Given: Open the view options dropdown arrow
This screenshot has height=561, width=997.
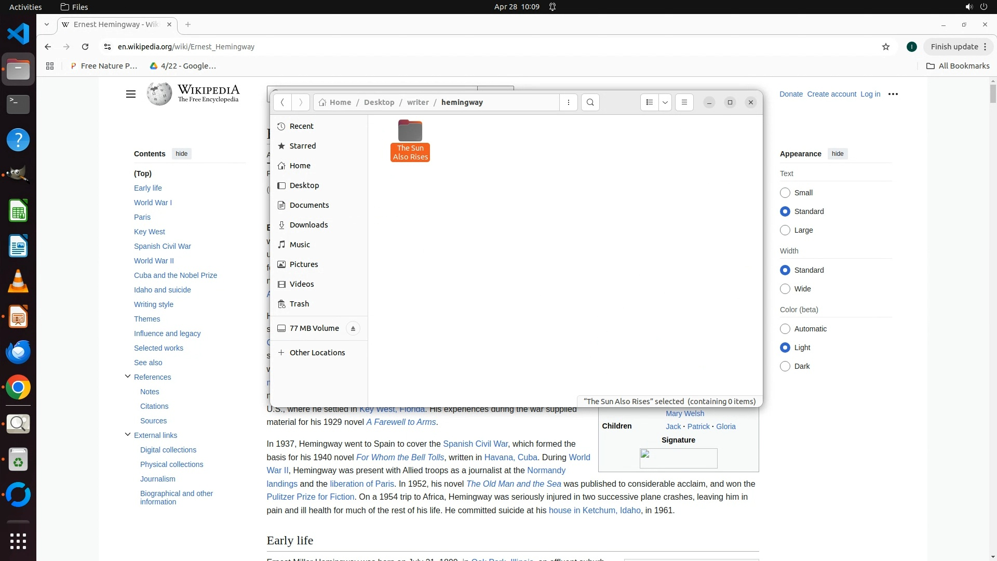Looking at the screenshot, I should click(665, 102).
